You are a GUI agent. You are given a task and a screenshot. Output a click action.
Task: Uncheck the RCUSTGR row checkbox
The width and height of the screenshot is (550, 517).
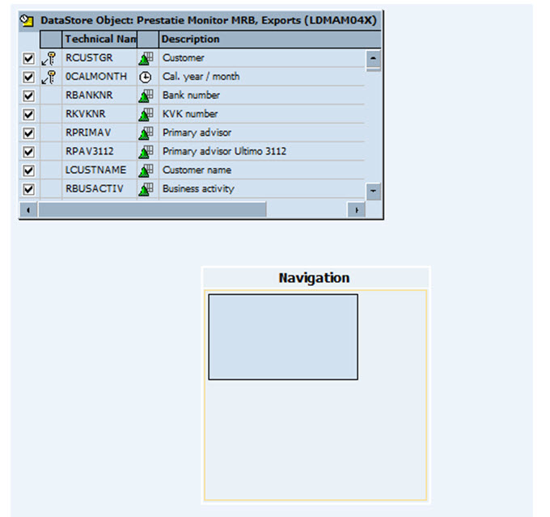click(x=29, y=58)
